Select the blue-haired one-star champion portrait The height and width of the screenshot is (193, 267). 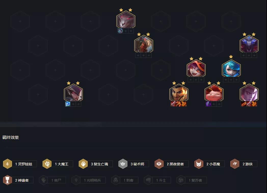[x=231, y=68]
